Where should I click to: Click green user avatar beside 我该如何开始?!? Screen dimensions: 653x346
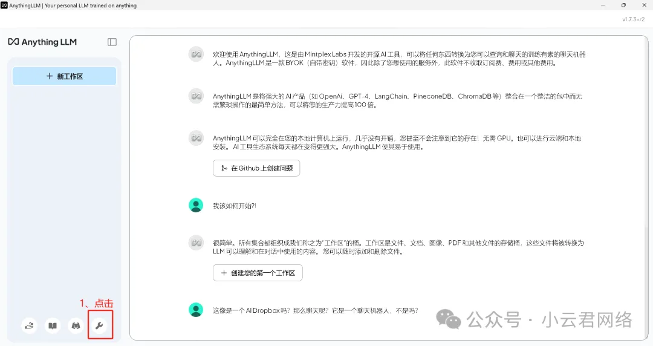[196, 205]
